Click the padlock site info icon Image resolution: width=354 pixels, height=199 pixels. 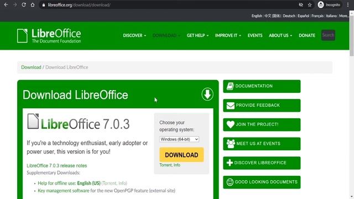click(x=44, y=5)
